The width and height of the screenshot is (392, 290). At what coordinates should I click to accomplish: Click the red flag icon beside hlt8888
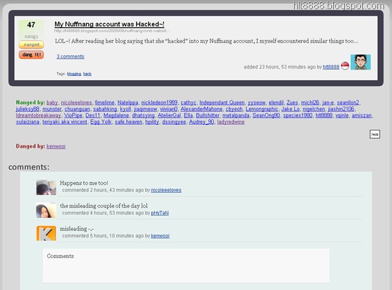coord(345,66)
